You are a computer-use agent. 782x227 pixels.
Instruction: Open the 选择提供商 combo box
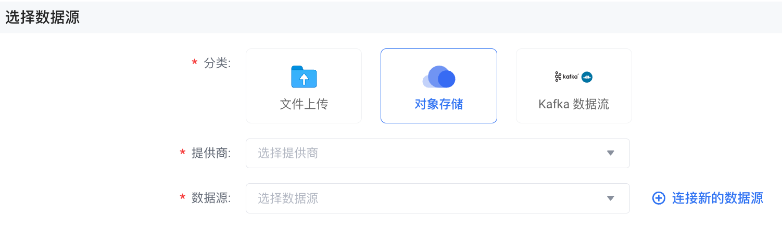tap(427, 153)
